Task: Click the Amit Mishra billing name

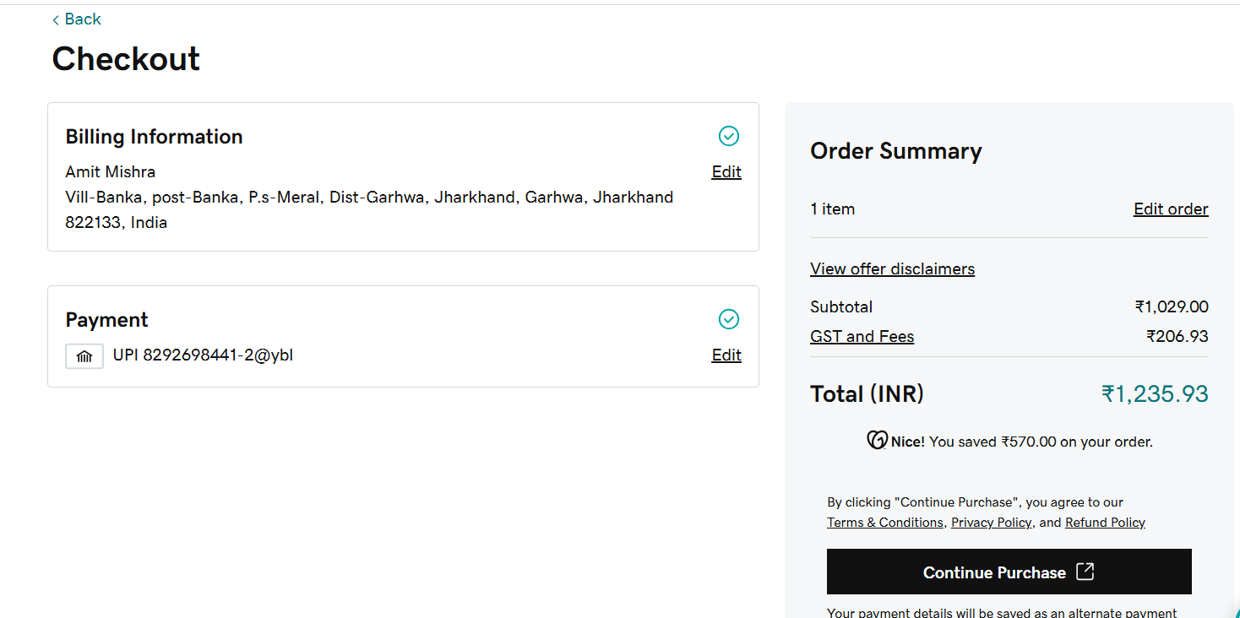Action: click(x=111, y=172)
